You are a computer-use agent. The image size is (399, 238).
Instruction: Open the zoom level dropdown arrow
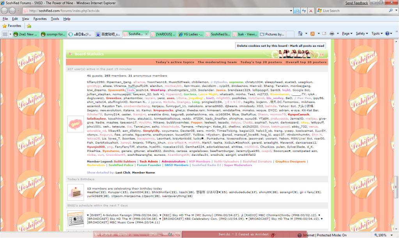[x=392, y=235]
